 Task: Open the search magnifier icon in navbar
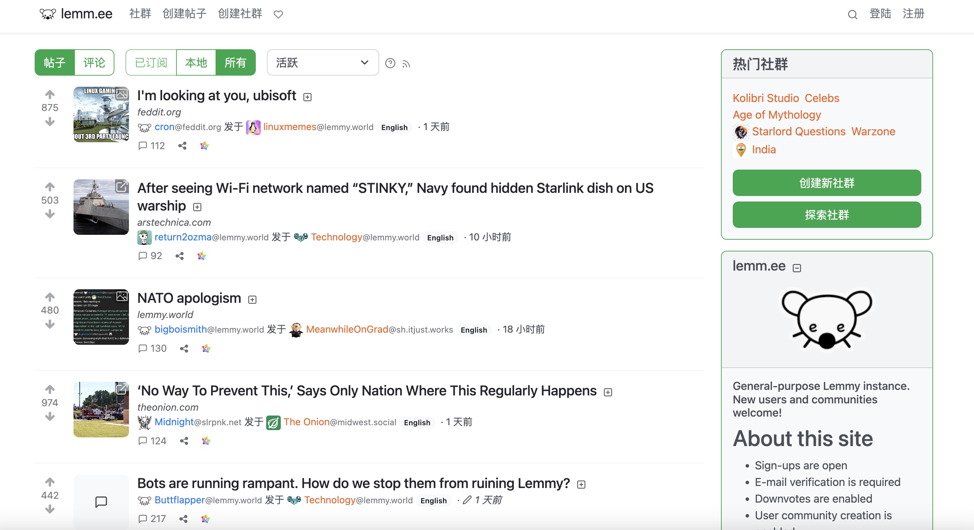852,14
